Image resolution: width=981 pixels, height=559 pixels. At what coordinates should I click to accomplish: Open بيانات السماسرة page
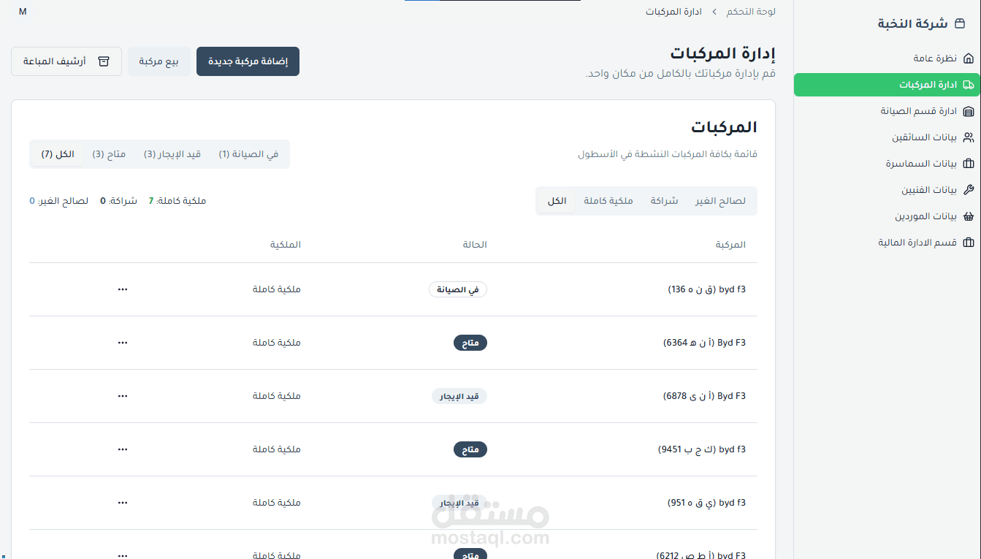tap(887, 164)
